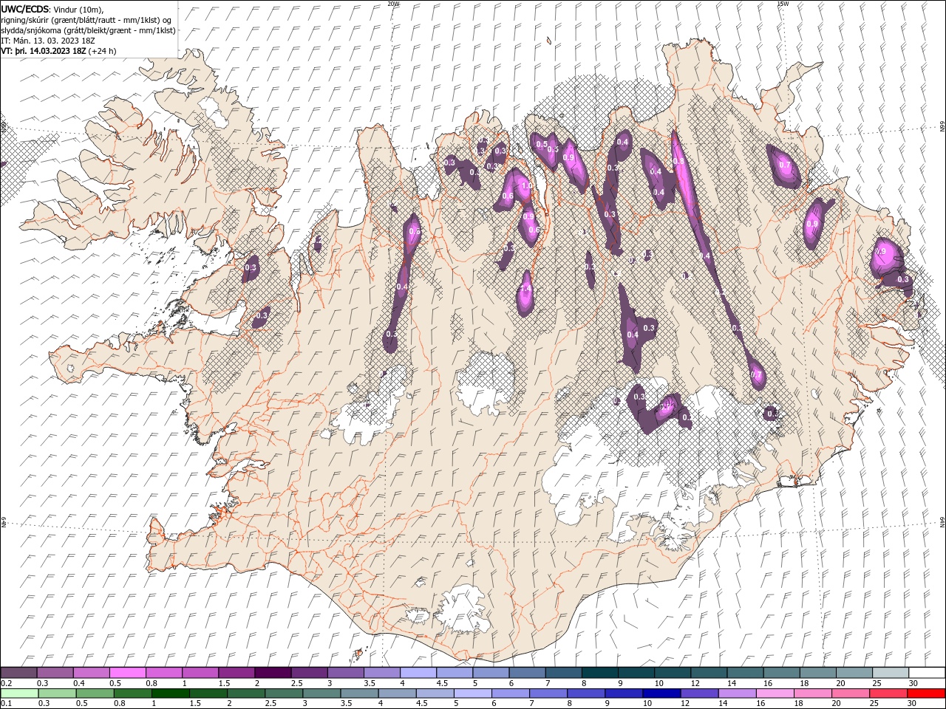The width and height of the screenshot is (946, 709).
Task: Pick the white snow-scale swatch at 30
Action: click(x=926, y=673)
